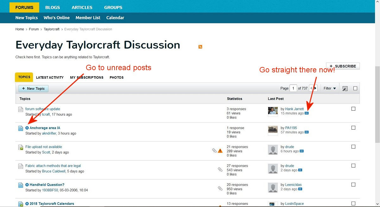Check the select-all topics checkbox in toolbar
380x207 pixels.
[355, 88]
